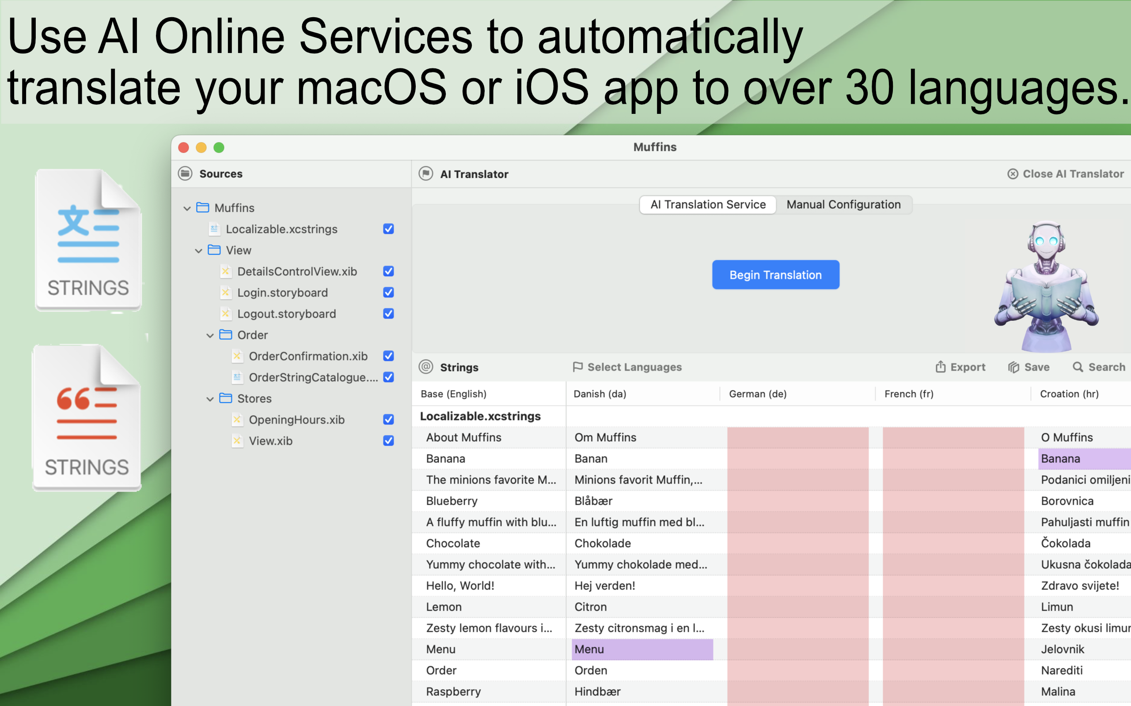1131x706 pixels.
Task: Click the blue translation STRINGS file icon
Action: coord(88,240)
